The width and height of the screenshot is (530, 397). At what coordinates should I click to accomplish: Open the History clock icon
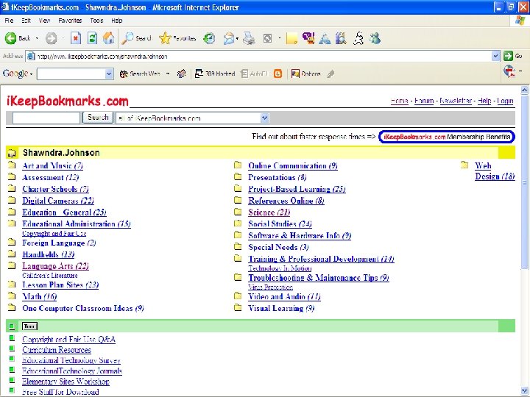coord(209,38)
